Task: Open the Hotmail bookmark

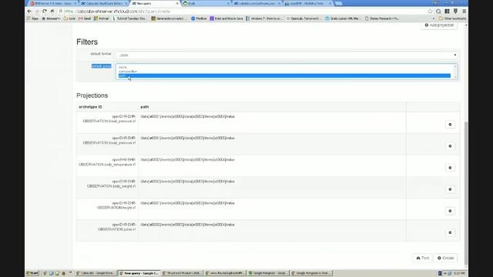Action: tap(101, 18)
